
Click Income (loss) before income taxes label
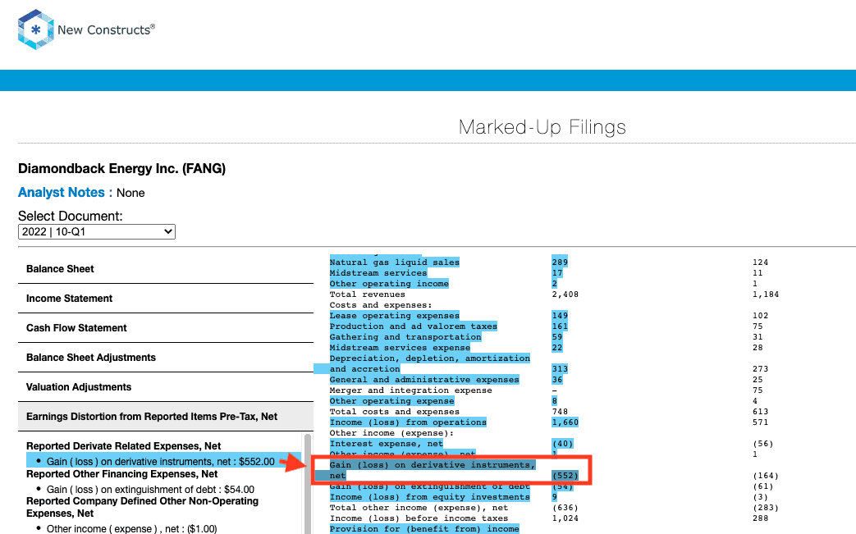pos(419,518)
